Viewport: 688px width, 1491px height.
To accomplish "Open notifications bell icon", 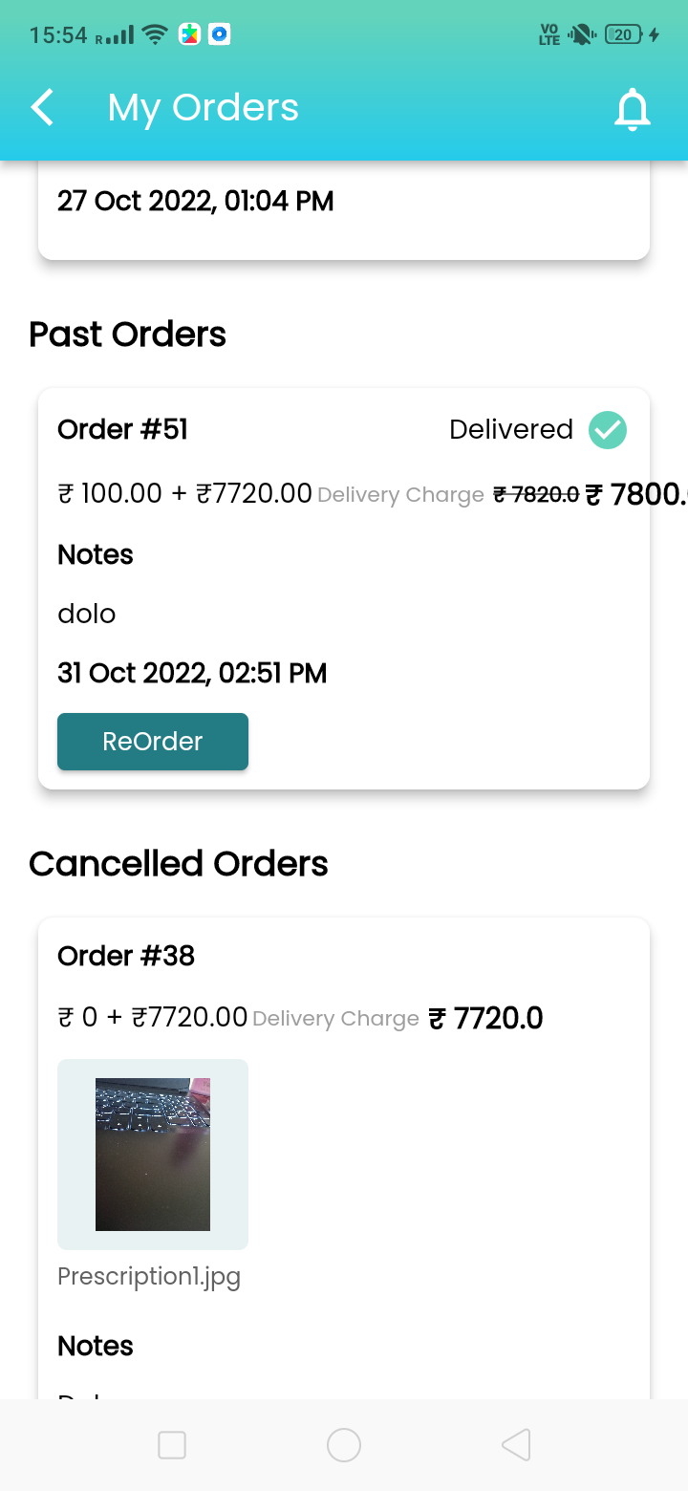I will (x=632, y=109).
